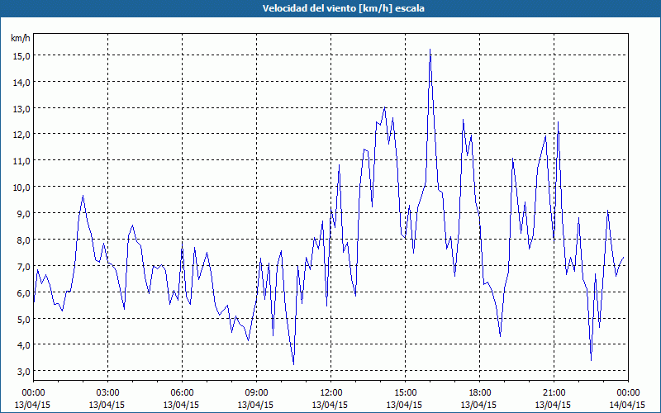Screen dimensions: 661x413
Task: Select the 5,0 y-axis label
Action: (x=23, y=319)
